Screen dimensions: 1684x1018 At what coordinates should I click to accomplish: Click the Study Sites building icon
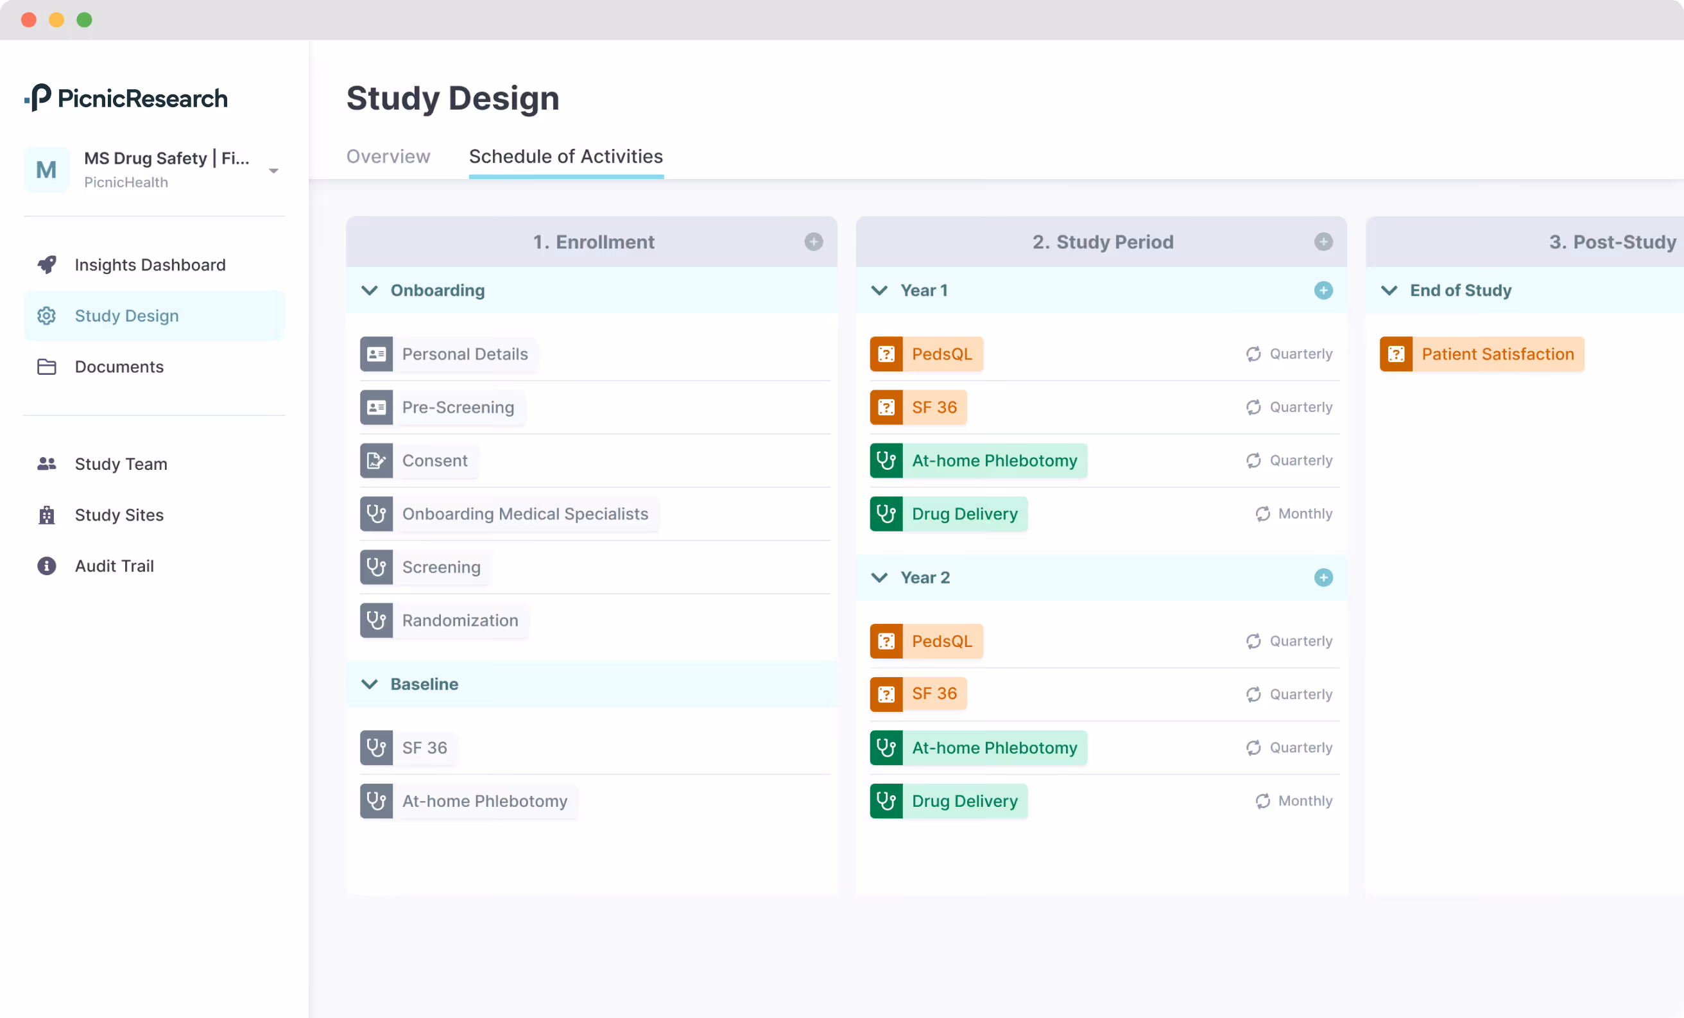pyautogui.click(x=46, y=514)
